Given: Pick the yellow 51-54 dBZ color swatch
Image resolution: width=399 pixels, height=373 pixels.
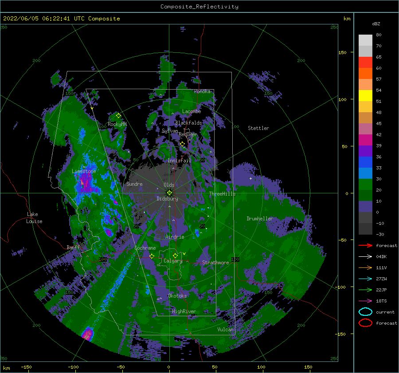Looking at the screenshot, I should tap(365, 95).
